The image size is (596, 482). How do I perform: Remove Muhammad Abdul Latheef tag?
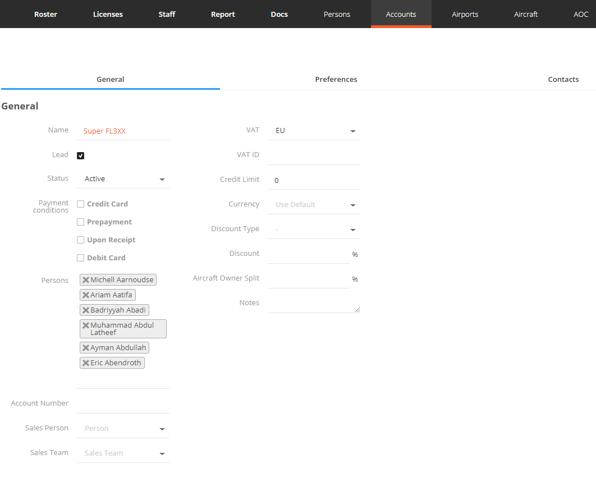pyautogui.click(x=85, y=325)
